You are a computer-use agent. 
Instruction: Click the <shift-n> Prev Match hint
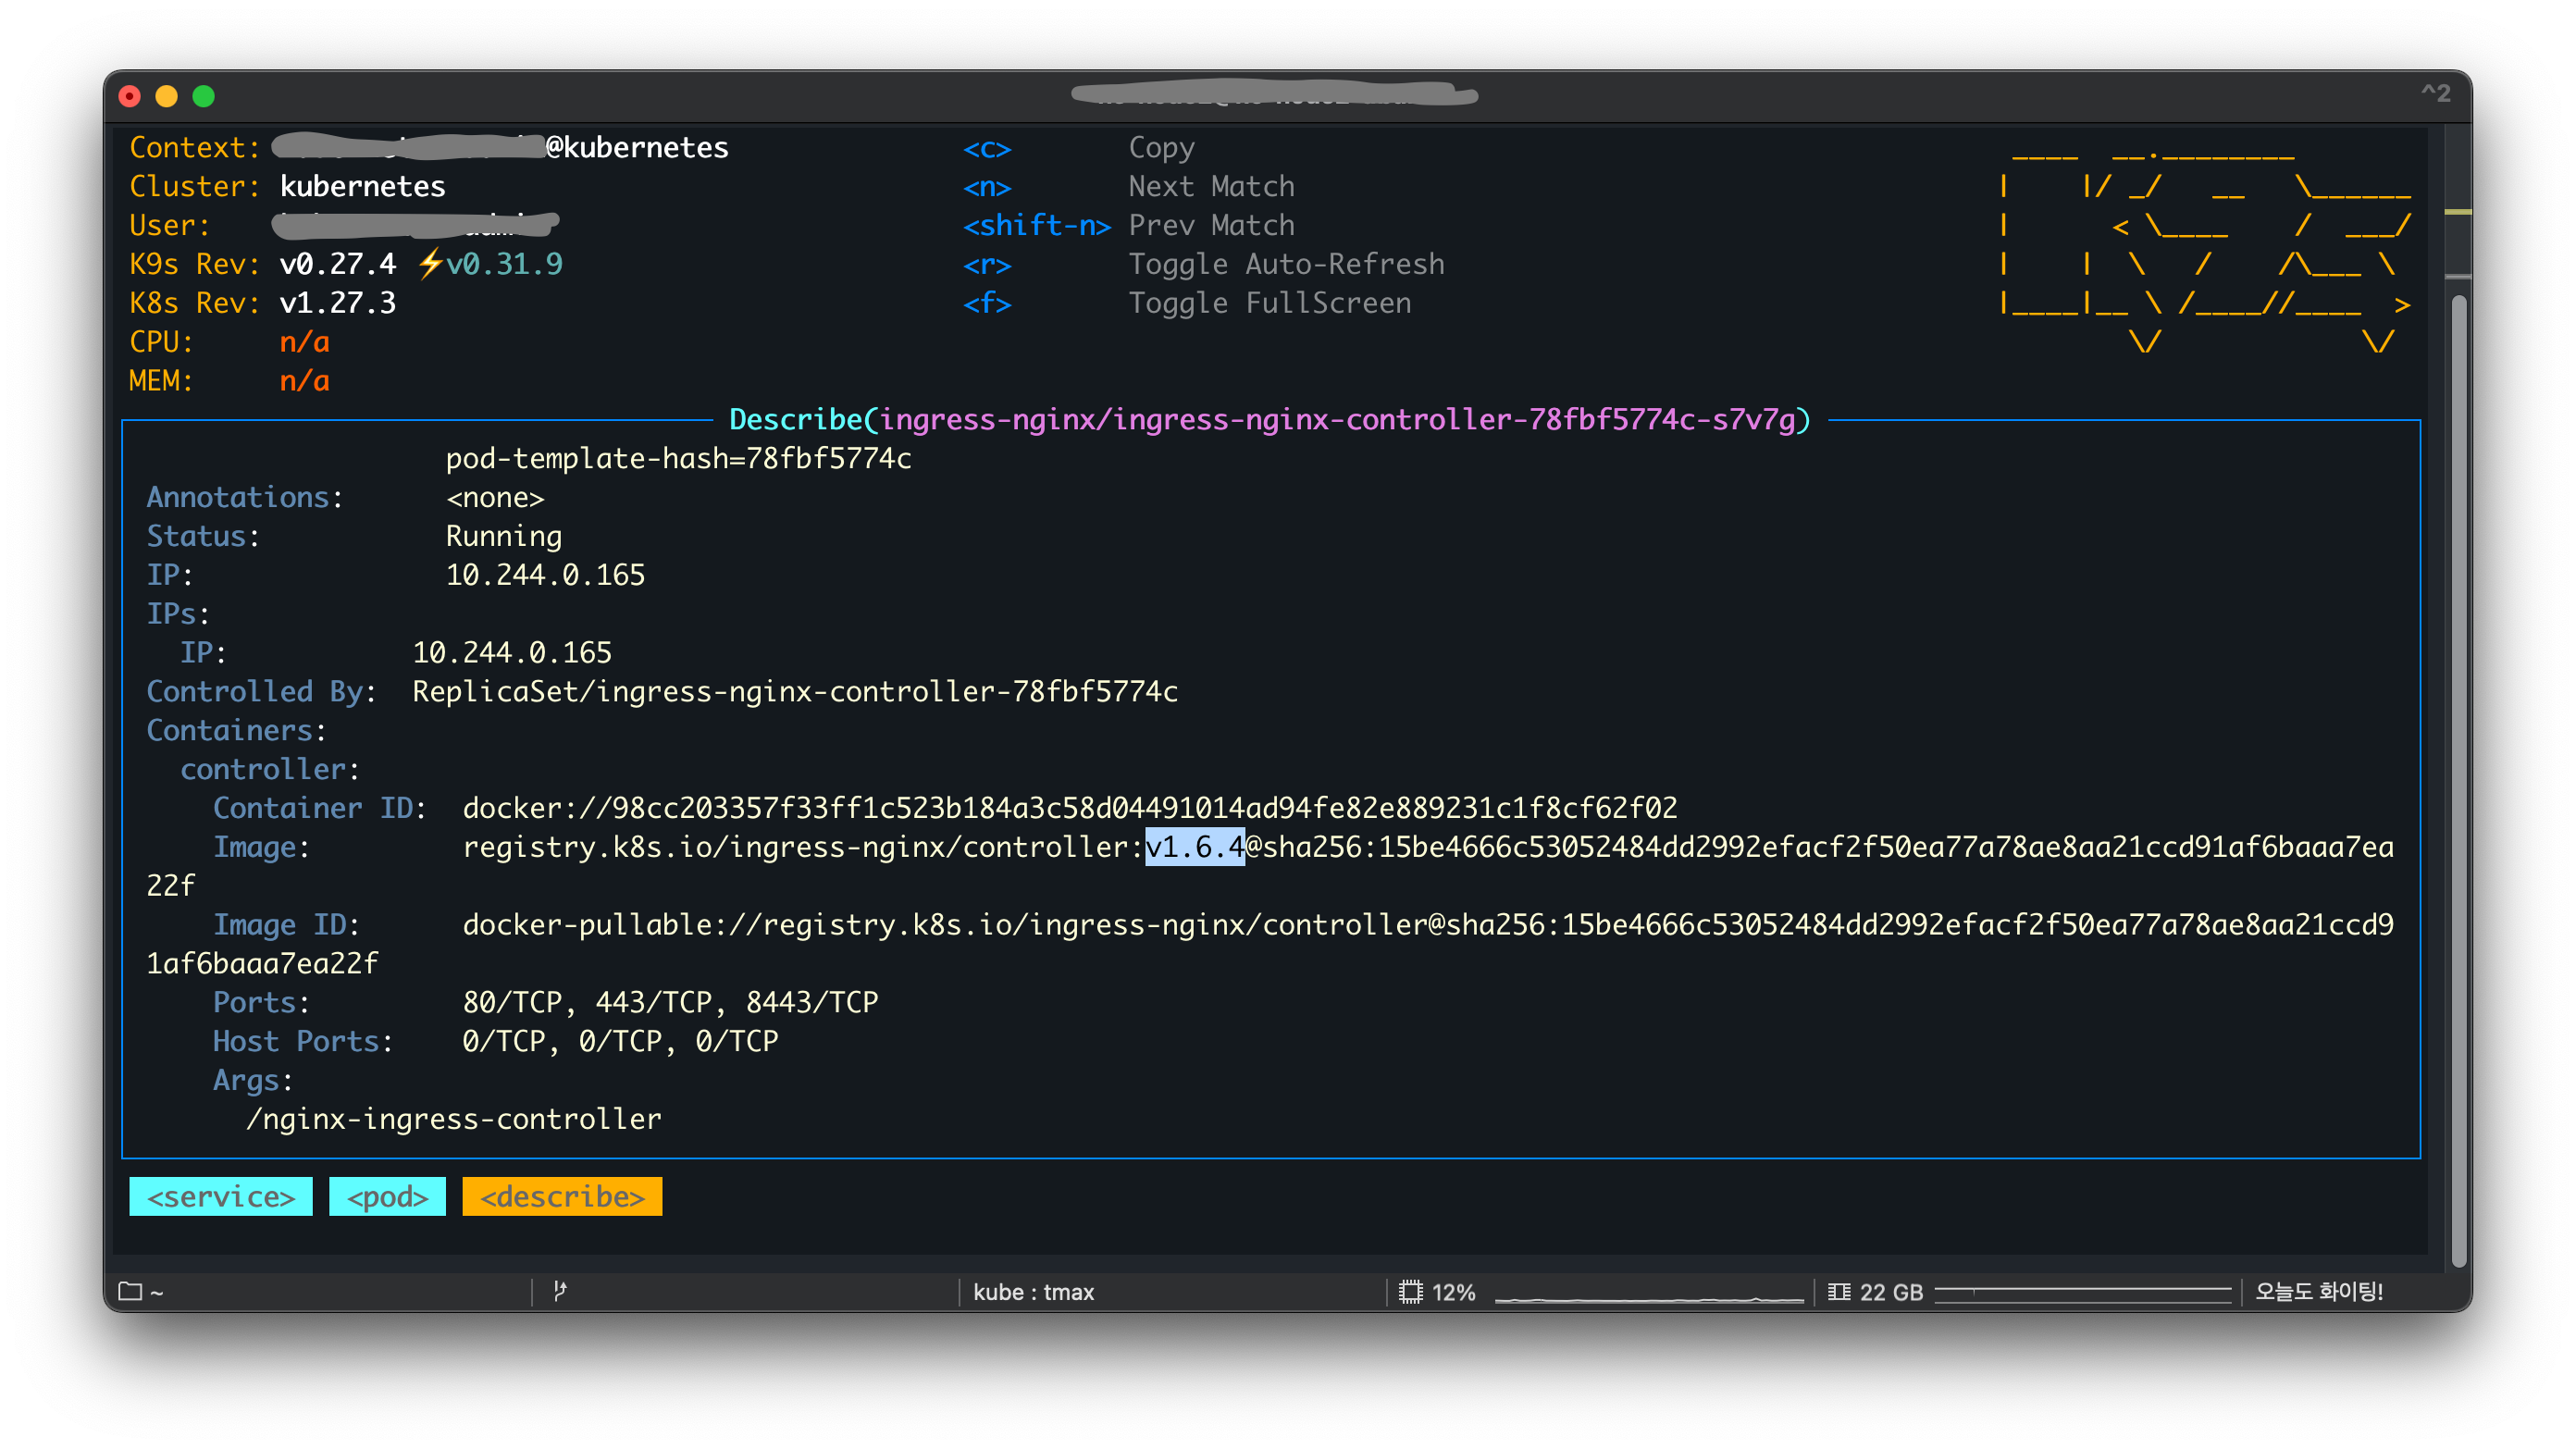pyautogui.click(x=1036, y=226)
